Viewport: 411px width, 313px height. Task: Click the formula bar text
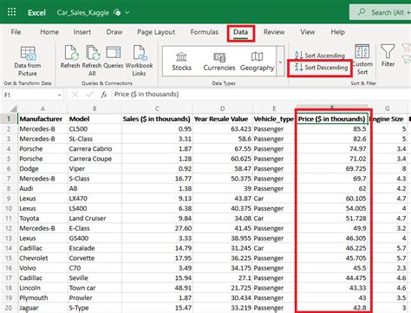[147, 95]
